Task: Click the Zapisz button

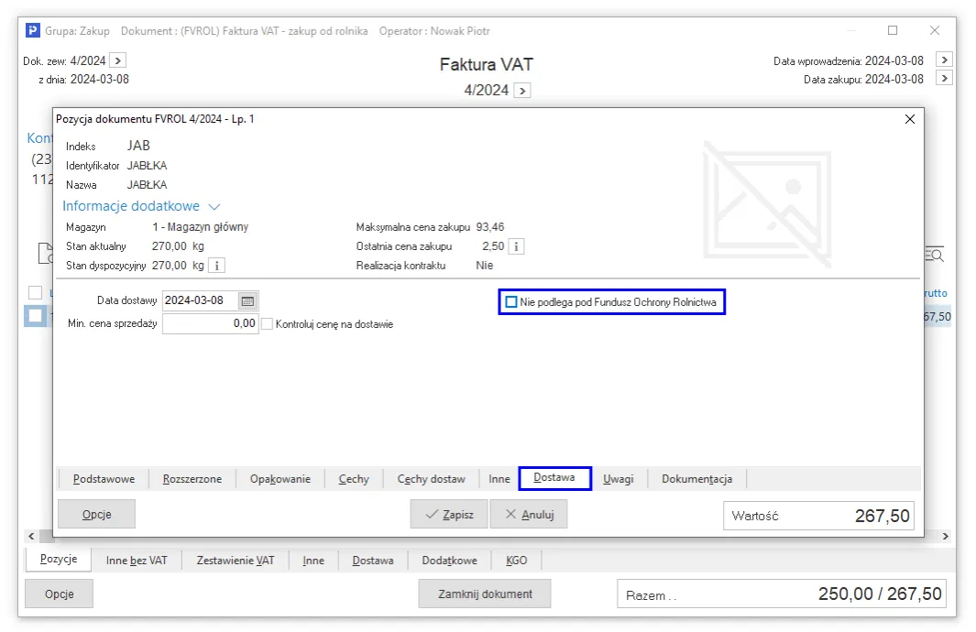Action: [x=448, y=515]
